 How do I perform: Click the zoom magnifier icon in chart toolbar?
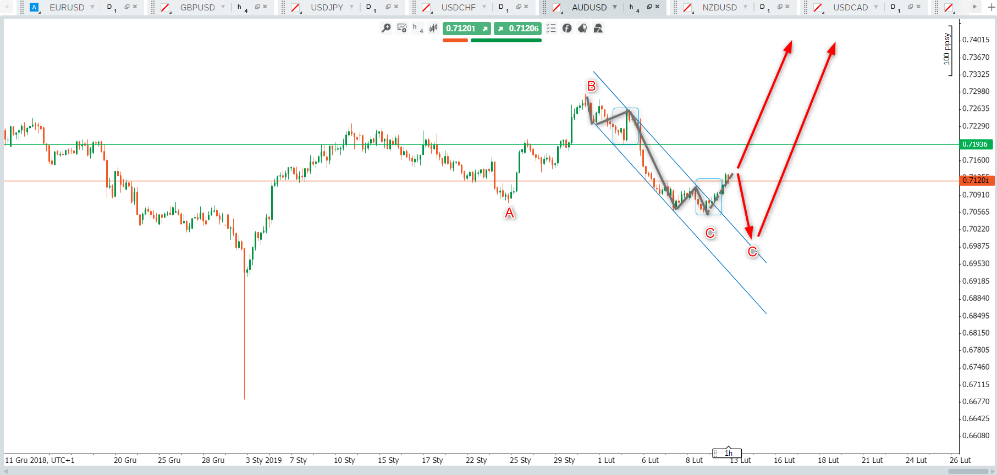(386, 28)
